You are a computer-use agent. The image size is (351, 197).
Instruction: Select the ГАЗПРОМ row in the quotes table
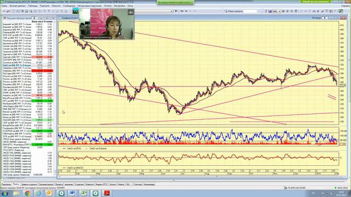tap(28, 131)
